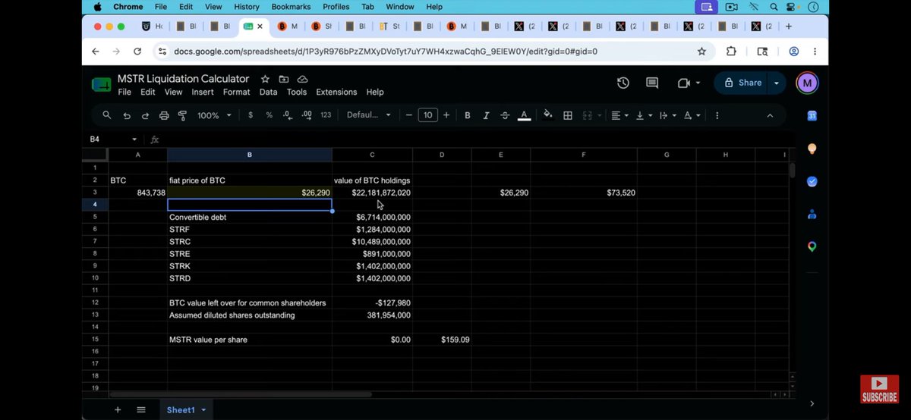Image resolution: width=911 pixels, height=420 pixels.
Task: Toggle bold formatting
Action: click(468, 115)
